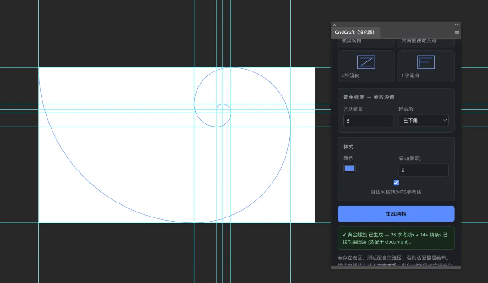Click the 黄金螺旋 — 参数设置 section header

click(x=369, y=98)
